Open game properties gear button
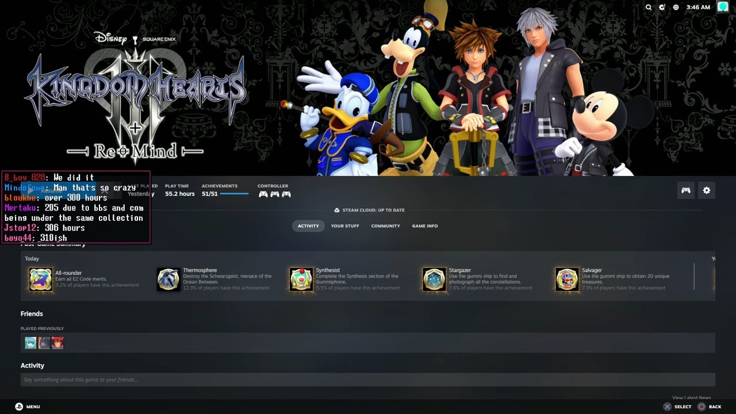736x414 pixels. [x=707, y=190]
